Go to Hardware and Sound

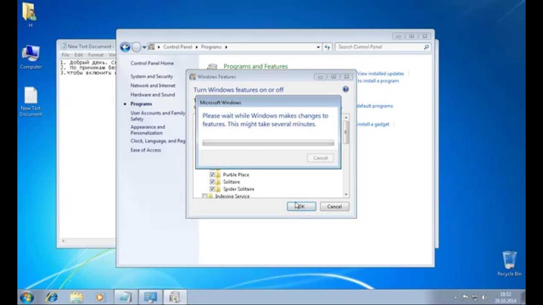point(152,95)
